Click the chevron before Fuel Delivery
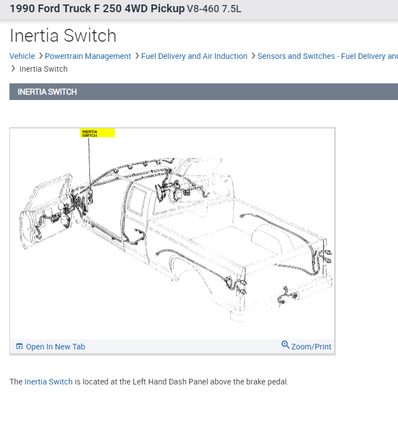398x430 pixels. click(x=137, y=56)
